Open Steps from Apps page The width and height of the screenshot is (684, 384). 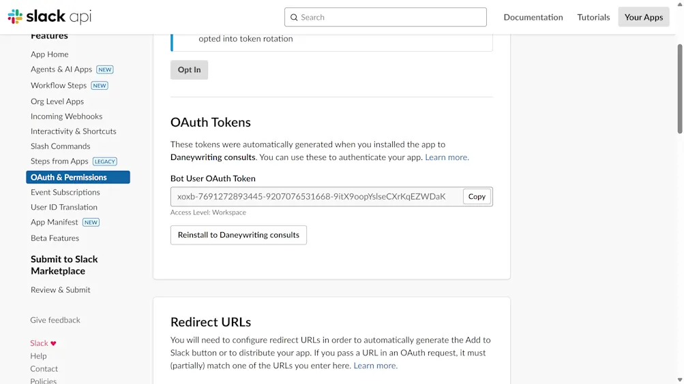tap(59, 161)
